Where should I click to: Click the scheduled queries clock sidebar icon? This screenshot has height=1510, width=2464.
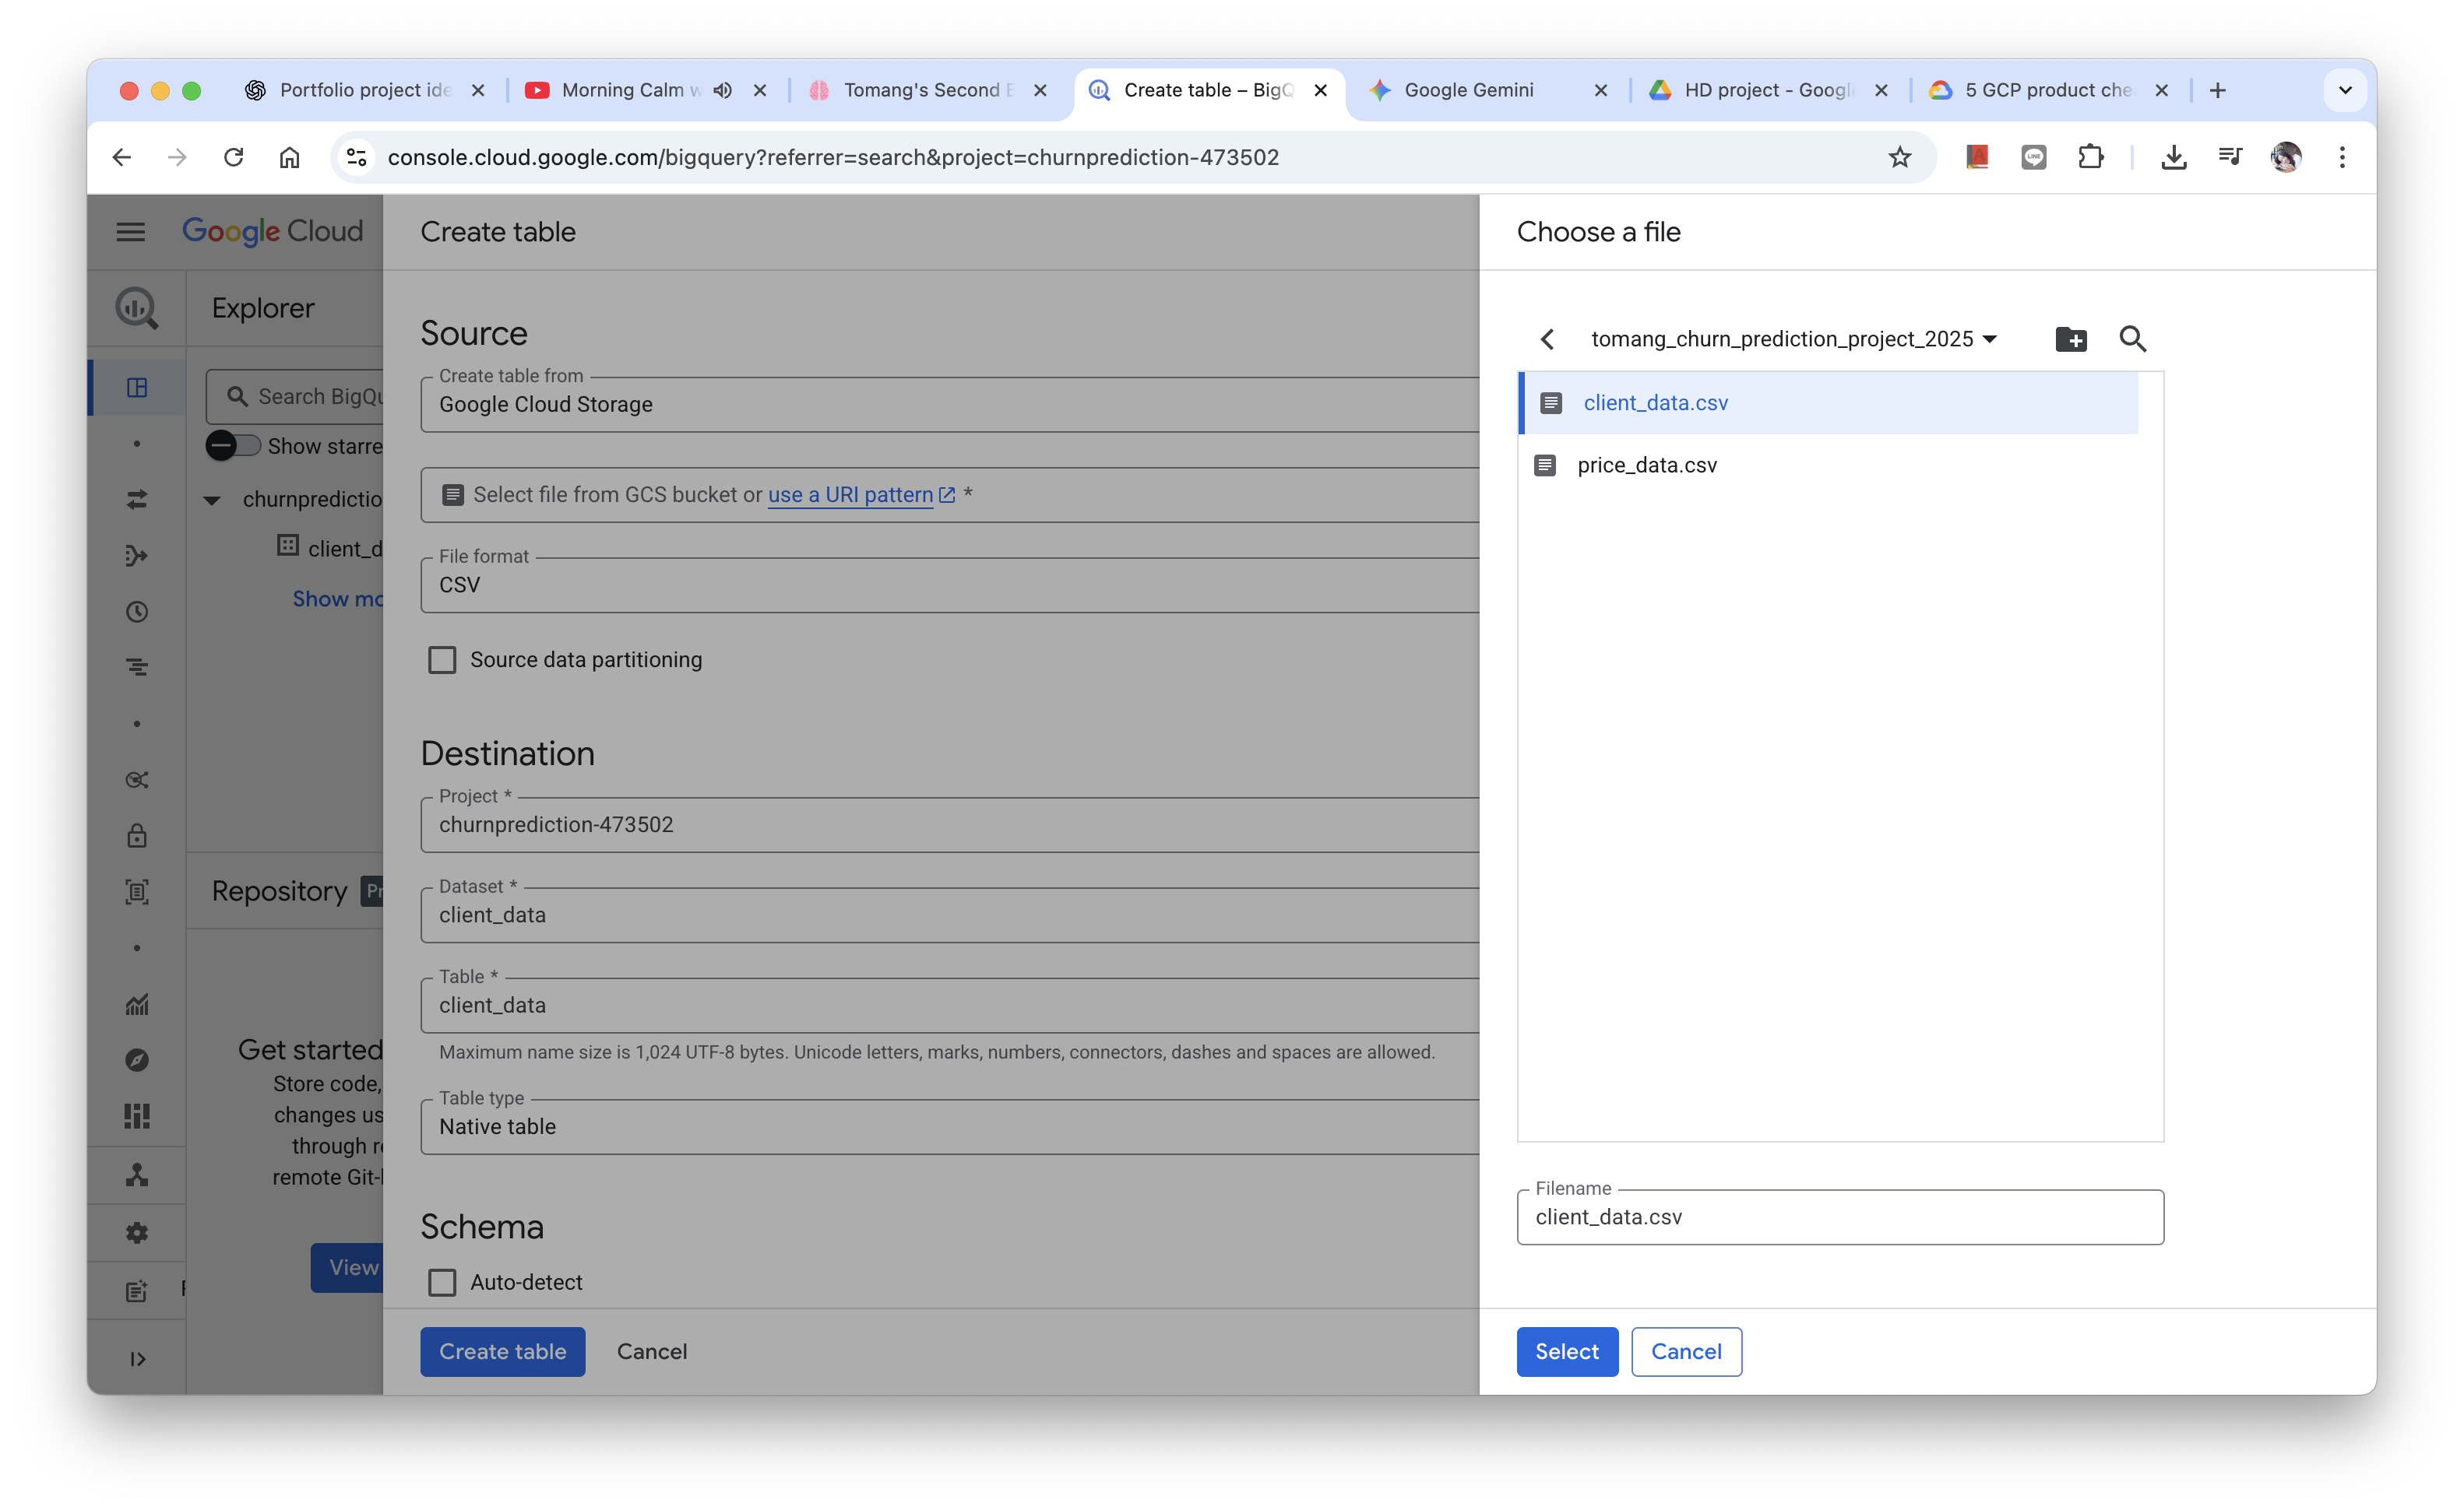coord(136,612)
